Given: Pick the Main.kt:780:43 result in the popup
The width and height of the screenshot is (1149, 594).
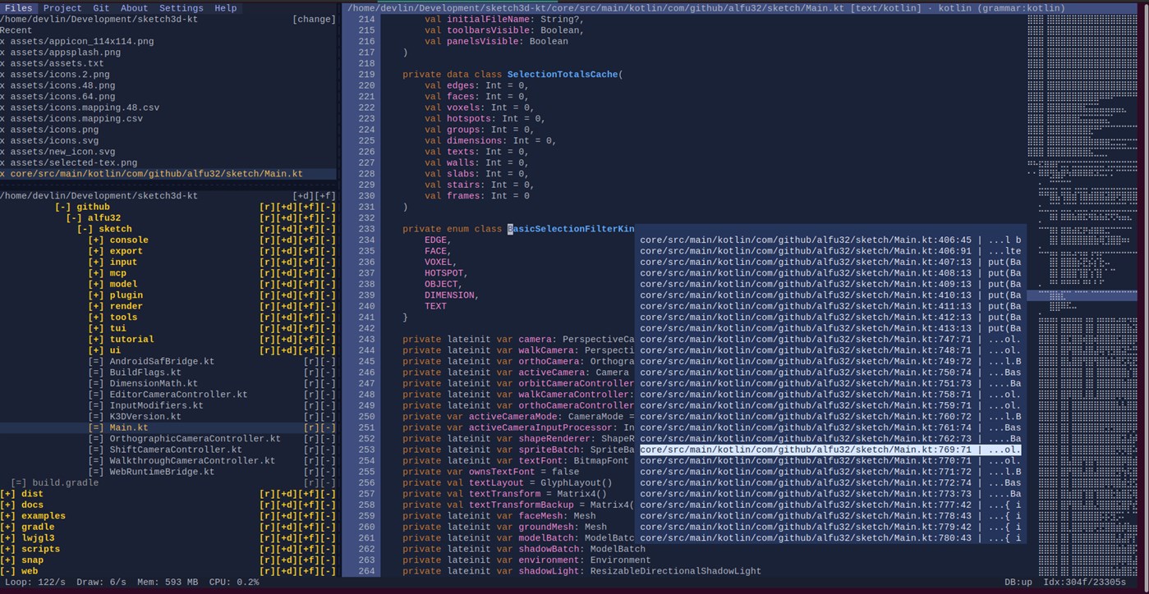Looking at the screenshot, I should [x=831, y=538].
